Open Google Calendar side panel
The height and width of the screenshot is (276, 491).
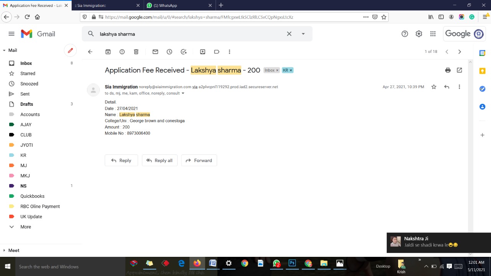pyautogui.click(x=482, y=53)
